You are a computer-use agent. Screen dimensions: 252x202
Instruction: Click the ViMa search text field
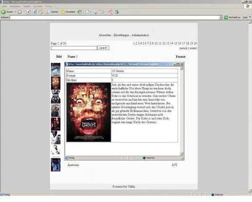pyautogui.click(x=74, y=48)
